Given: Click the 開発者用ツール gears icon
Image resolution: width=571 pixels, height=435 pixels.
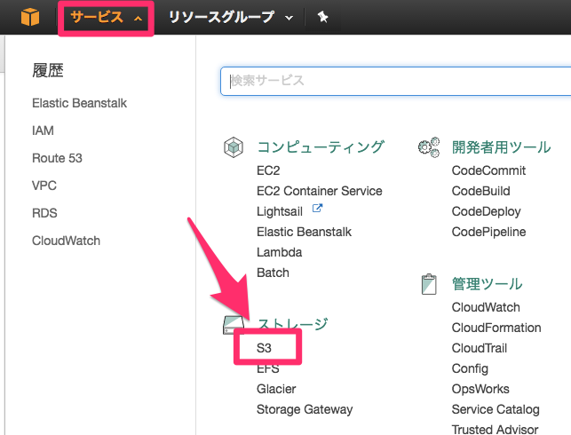Looking at the screenshot, I should click(x=429, y=147).
